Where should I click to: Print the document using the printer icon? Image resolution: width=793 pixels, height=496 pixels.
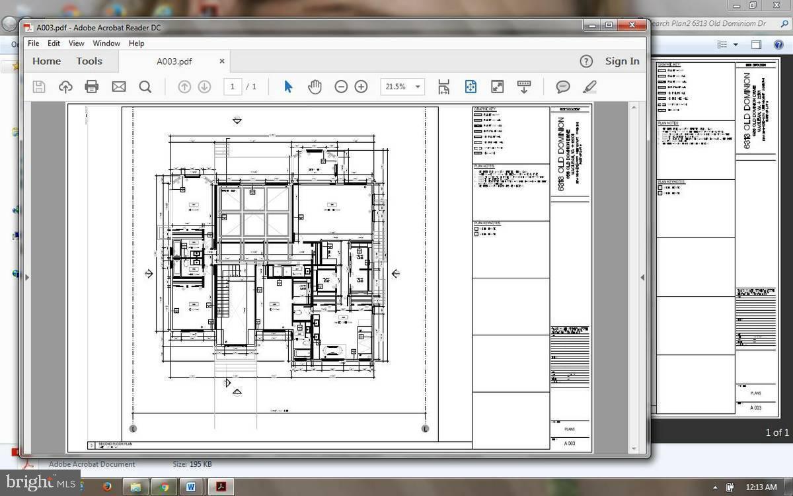pyautogui.click(x=92, y=87)
